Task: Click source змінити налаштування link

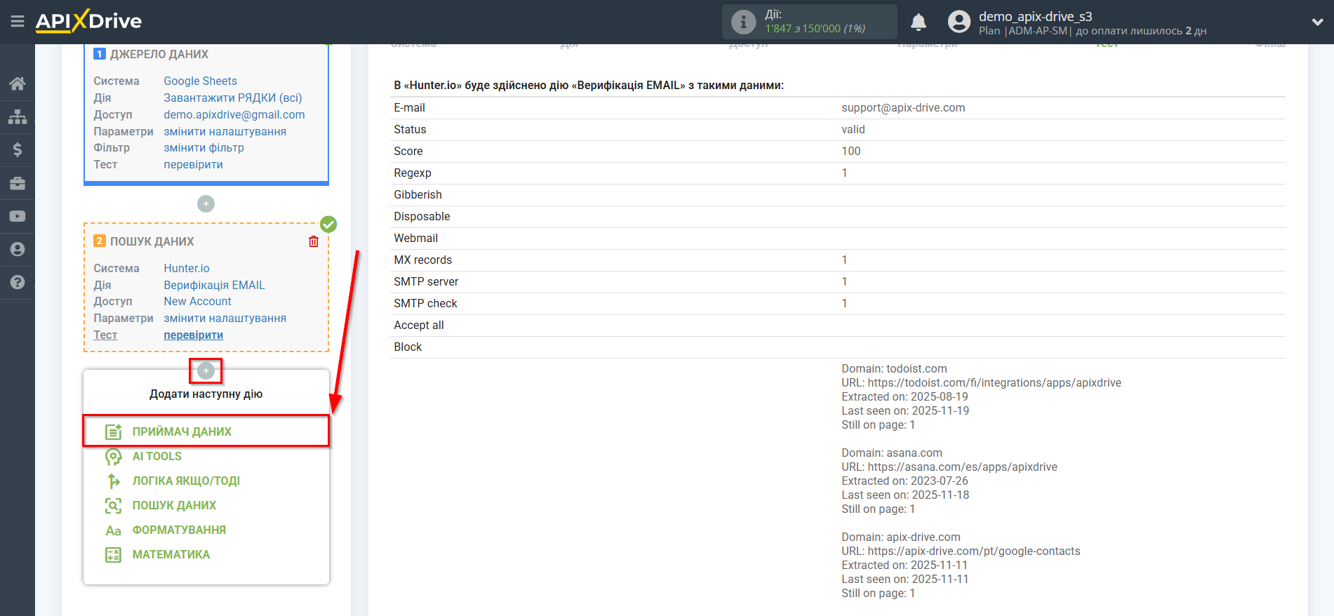Action: pyautogui.click(x=225, y=131)
